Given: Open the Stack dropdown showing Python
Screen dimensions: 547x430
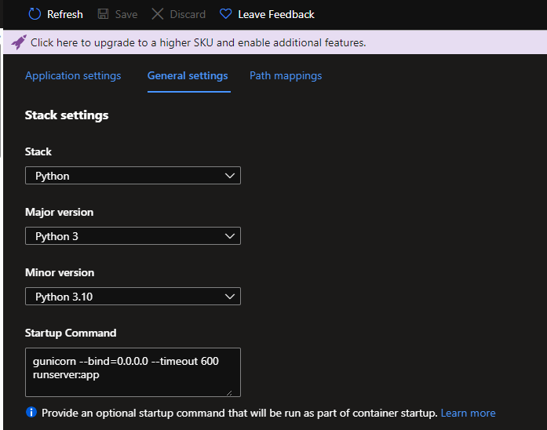Looking at the screenshot, I should (x=133, y=176).
